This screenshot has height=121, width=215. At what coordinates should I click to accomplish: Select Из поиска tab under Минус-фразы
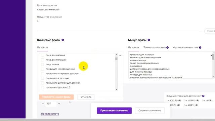coord(134,47)
